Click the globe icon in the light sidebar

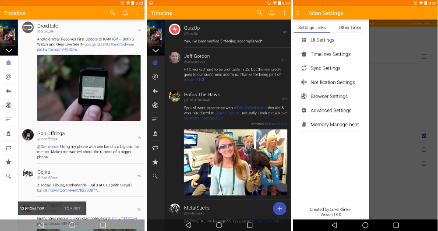coord(8,105)
